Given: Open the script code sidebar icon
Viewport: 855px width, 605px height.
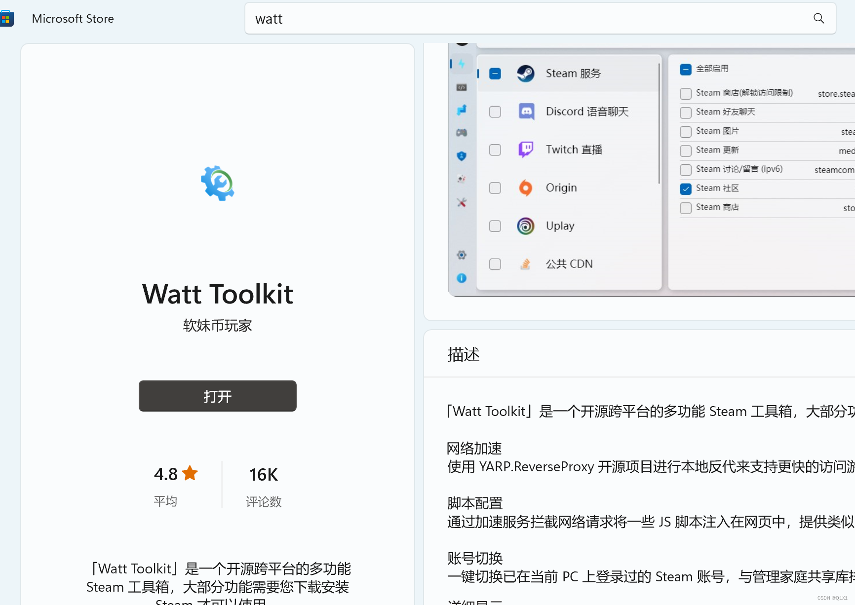Looking at the screenshot, I should click(x=462, y=87).
